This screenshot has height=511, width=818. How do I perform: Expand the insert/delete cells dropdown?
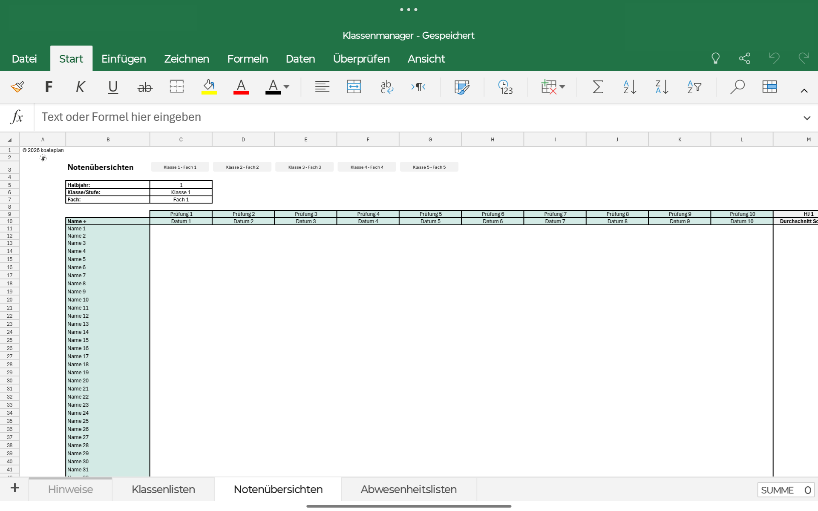point(562,87)
